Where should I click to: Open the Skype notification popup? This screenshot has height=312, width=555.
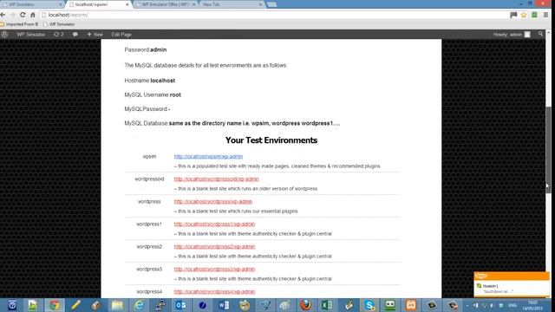pos(512,284)
